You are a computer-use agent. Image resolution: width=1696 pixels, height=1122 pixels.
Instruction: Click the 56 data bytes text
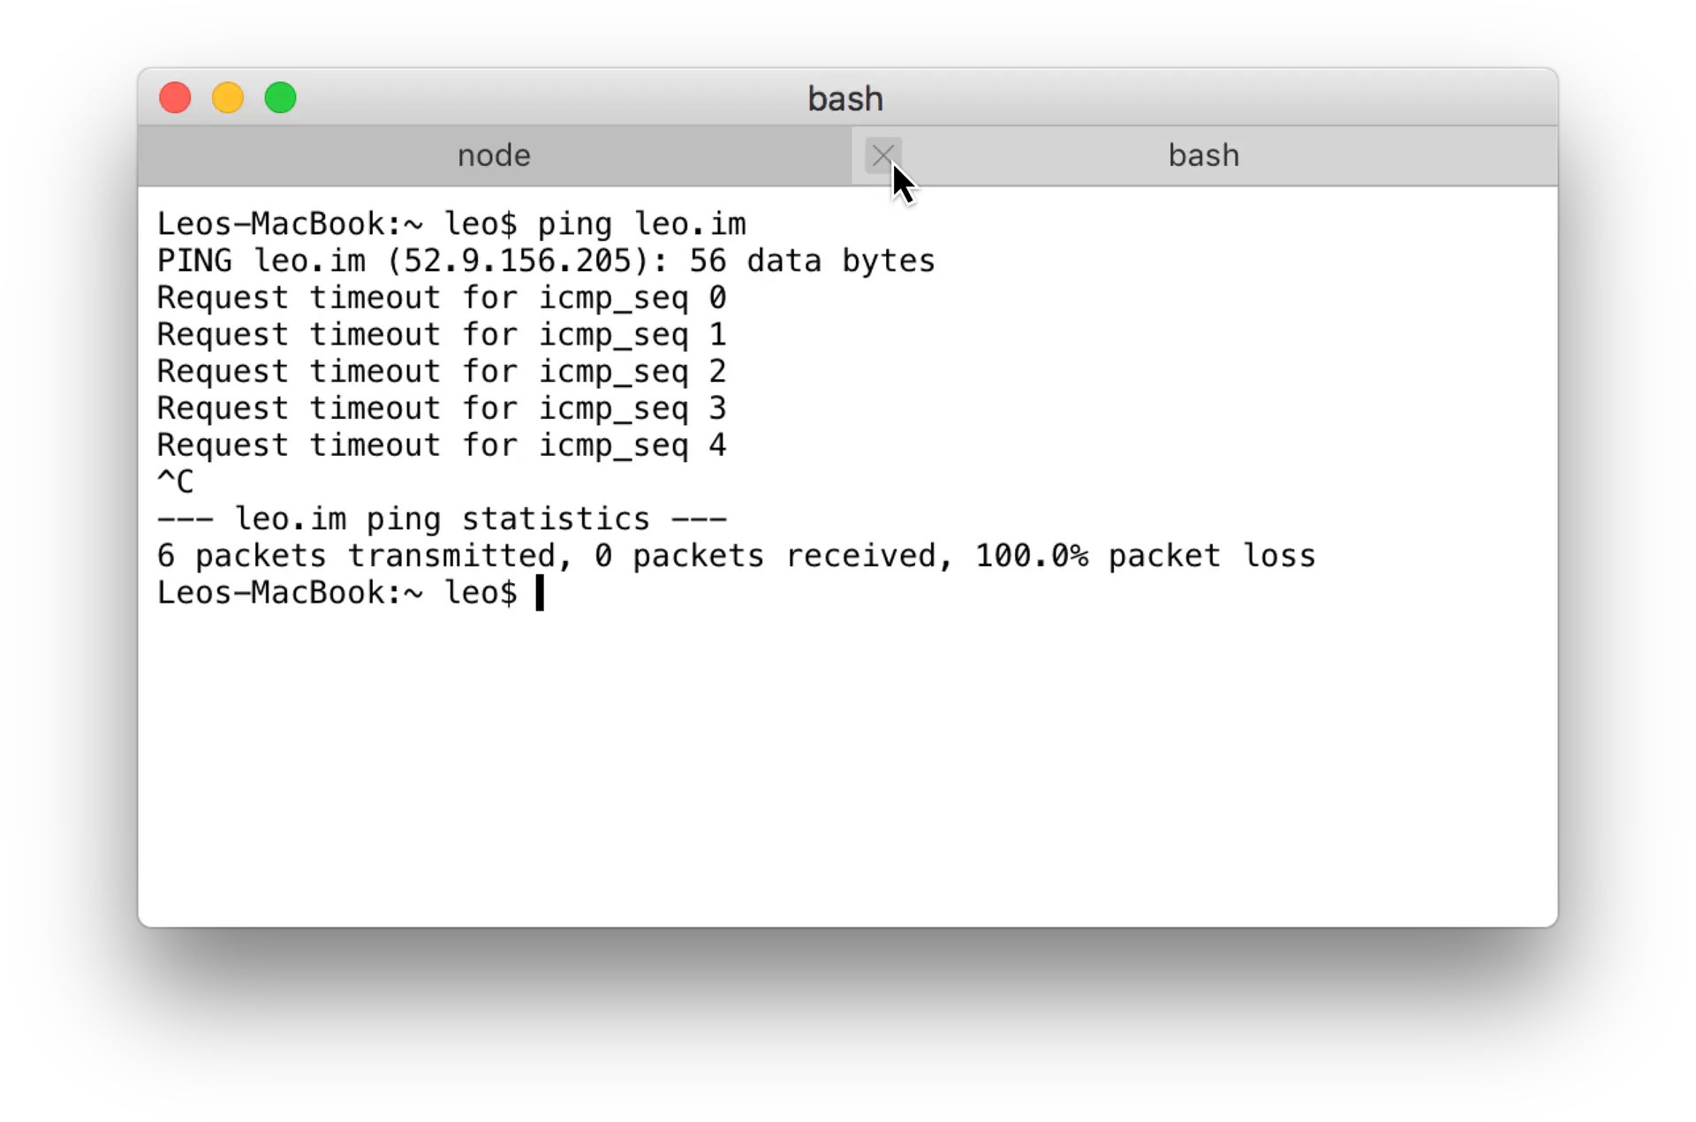[x=812, y=262]
